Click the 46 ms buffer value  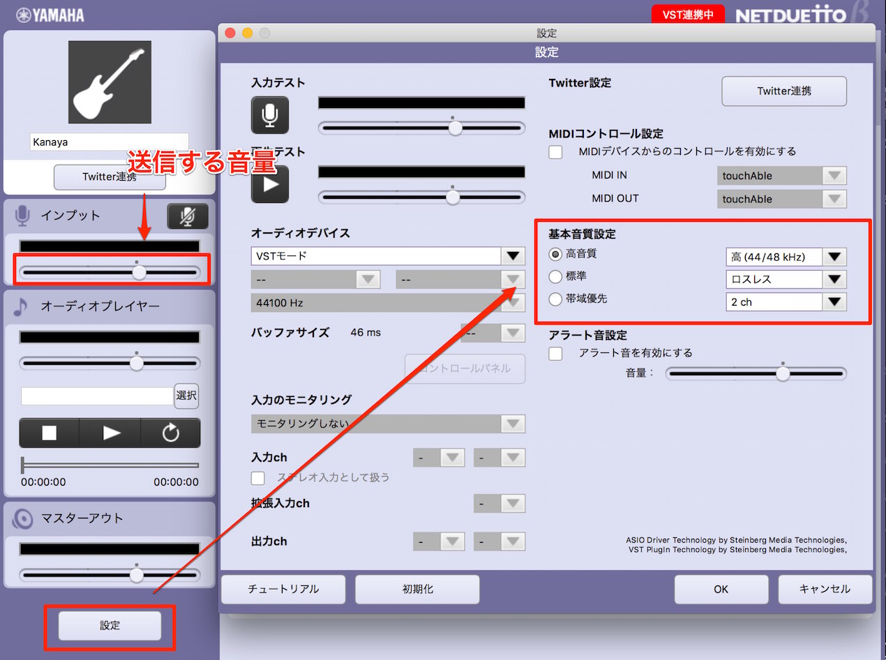pos(366,332)
